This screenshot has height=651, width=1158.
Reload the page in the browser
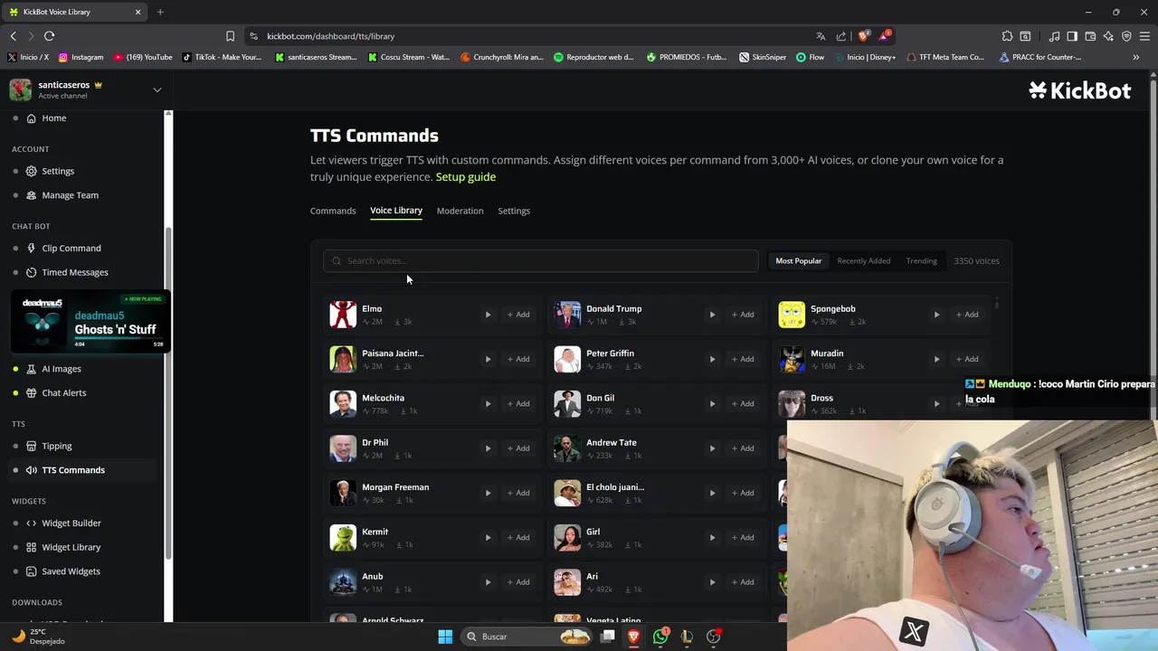(x=49, y=36)
